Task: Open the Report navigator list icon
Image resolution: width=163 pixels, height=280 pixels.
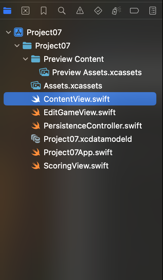Action: [153, 11]
